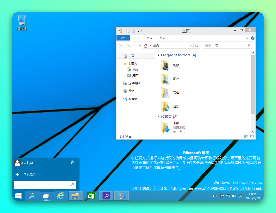The width and height of the screenshot is (276, 213).
Task: Open the blue Help question mark icon
Action: click(252, 38)
